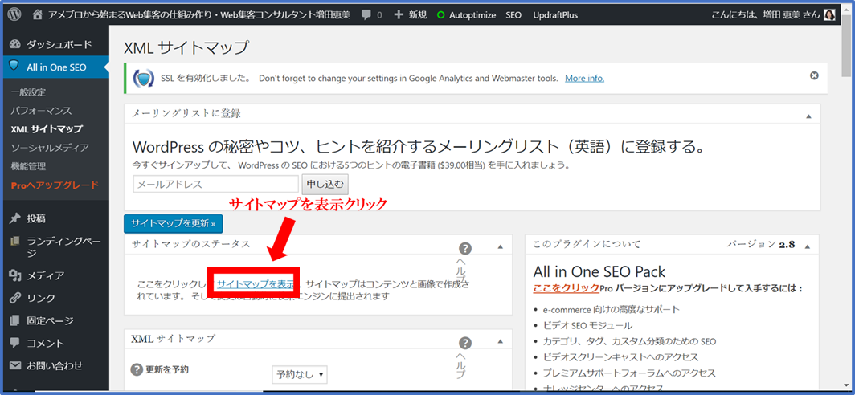
Task: Click the ランディングページ icon
Action: click(15, 242)
